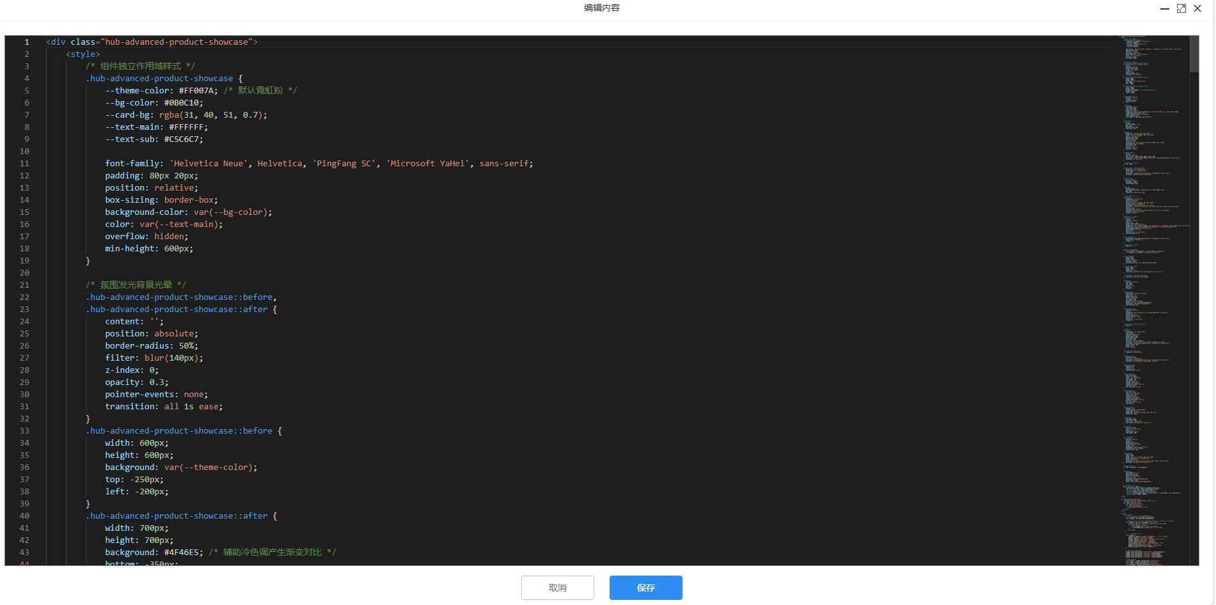Click the --text-sub #C5C6C7 line
1216x605 pixels.
(154, 139)
